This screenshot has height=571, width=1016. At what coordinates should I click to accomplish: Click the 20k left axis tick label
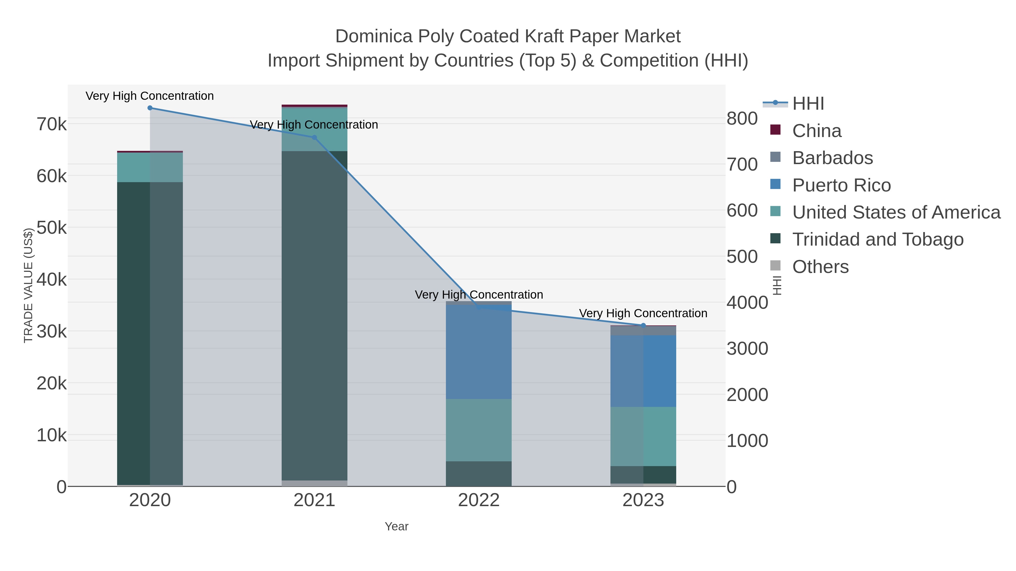[52, 383]
